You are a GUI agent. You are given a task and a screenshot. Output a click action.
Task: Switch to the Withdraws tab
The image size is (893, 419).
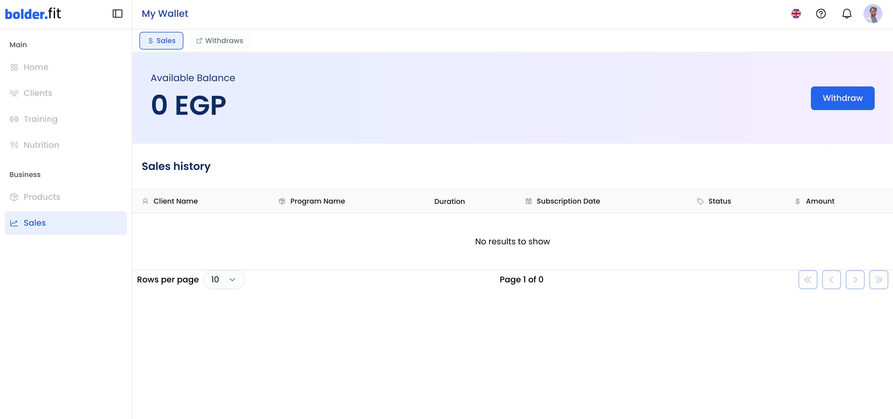coord(220,41)
